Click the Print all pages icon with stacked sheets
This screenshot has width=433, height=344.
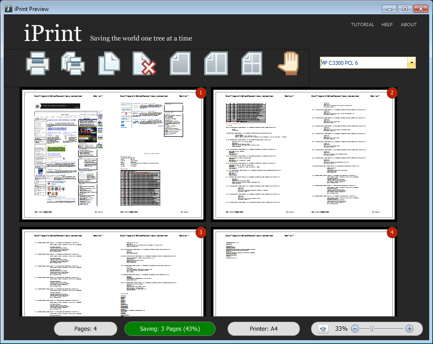tap(73, 63)
